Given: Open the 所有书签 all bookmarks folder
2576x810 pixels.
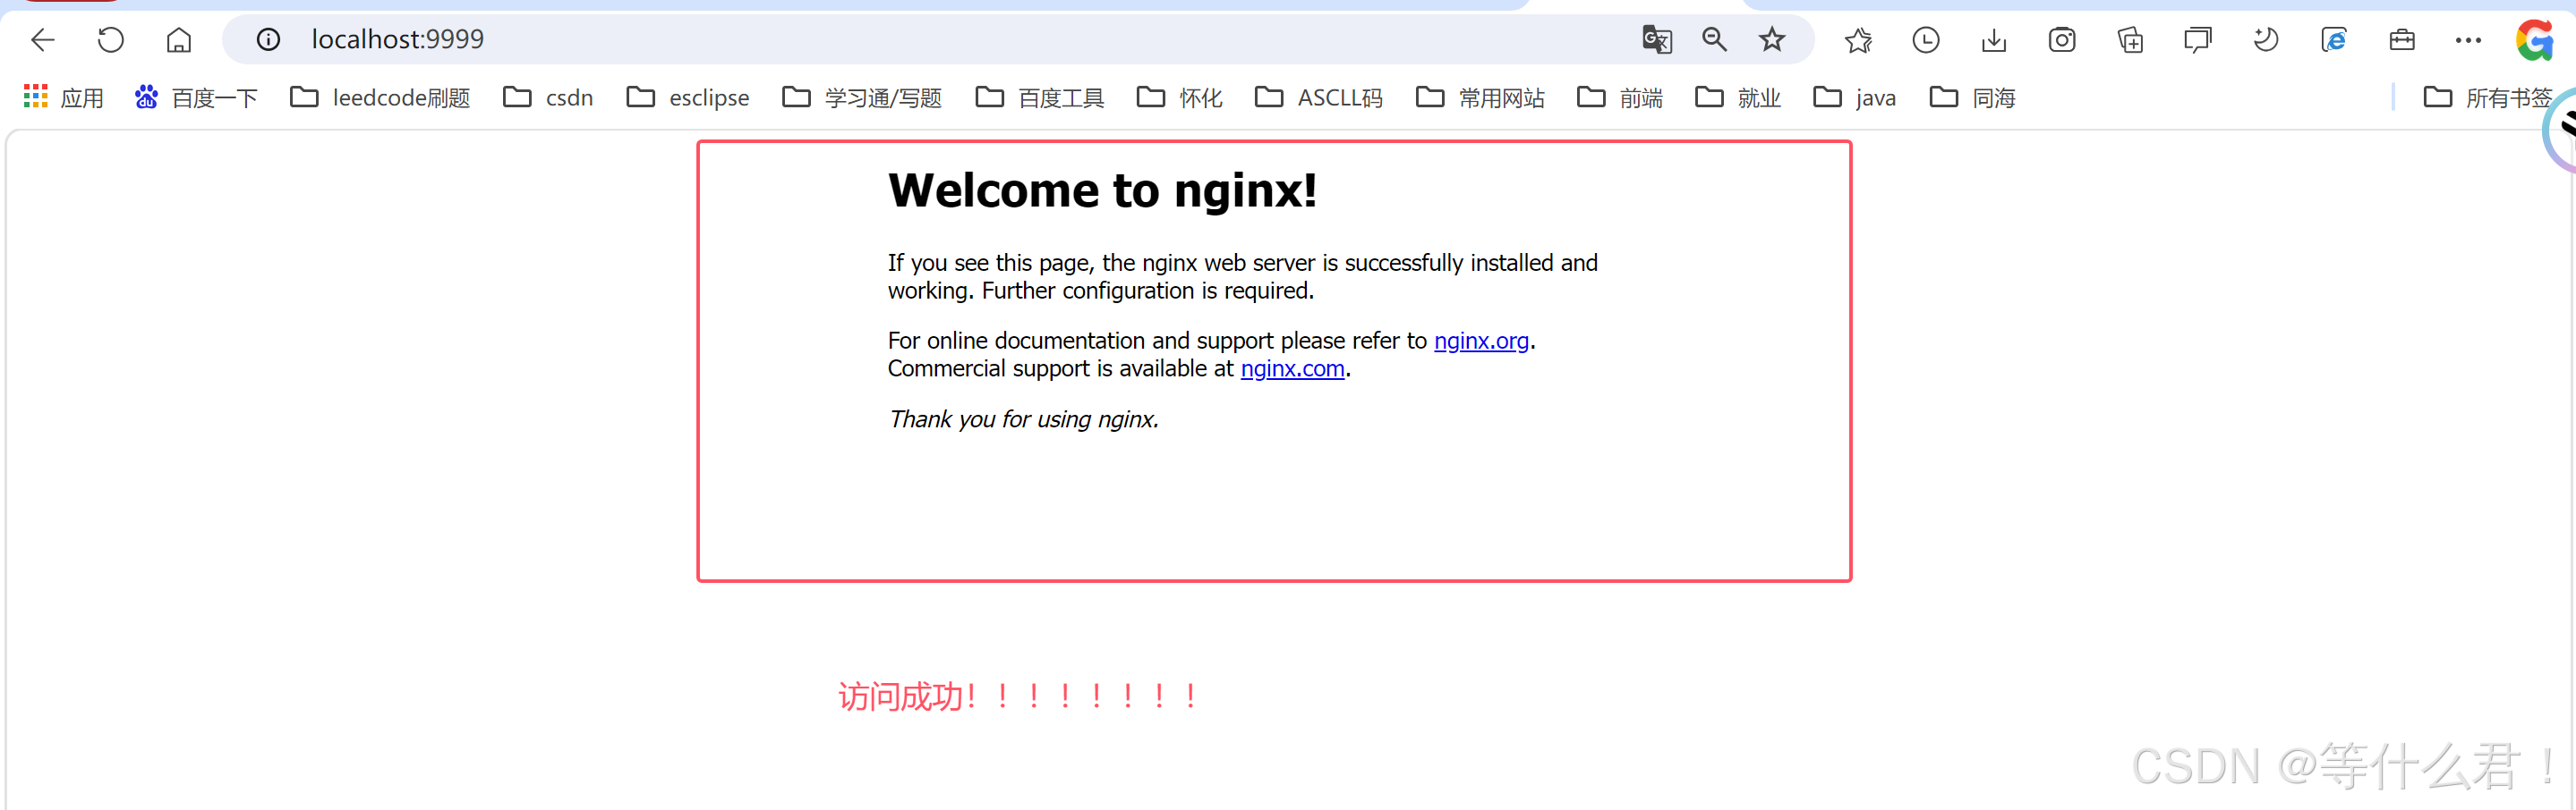Looking at the screenshot, I should tap(2488, 97).
